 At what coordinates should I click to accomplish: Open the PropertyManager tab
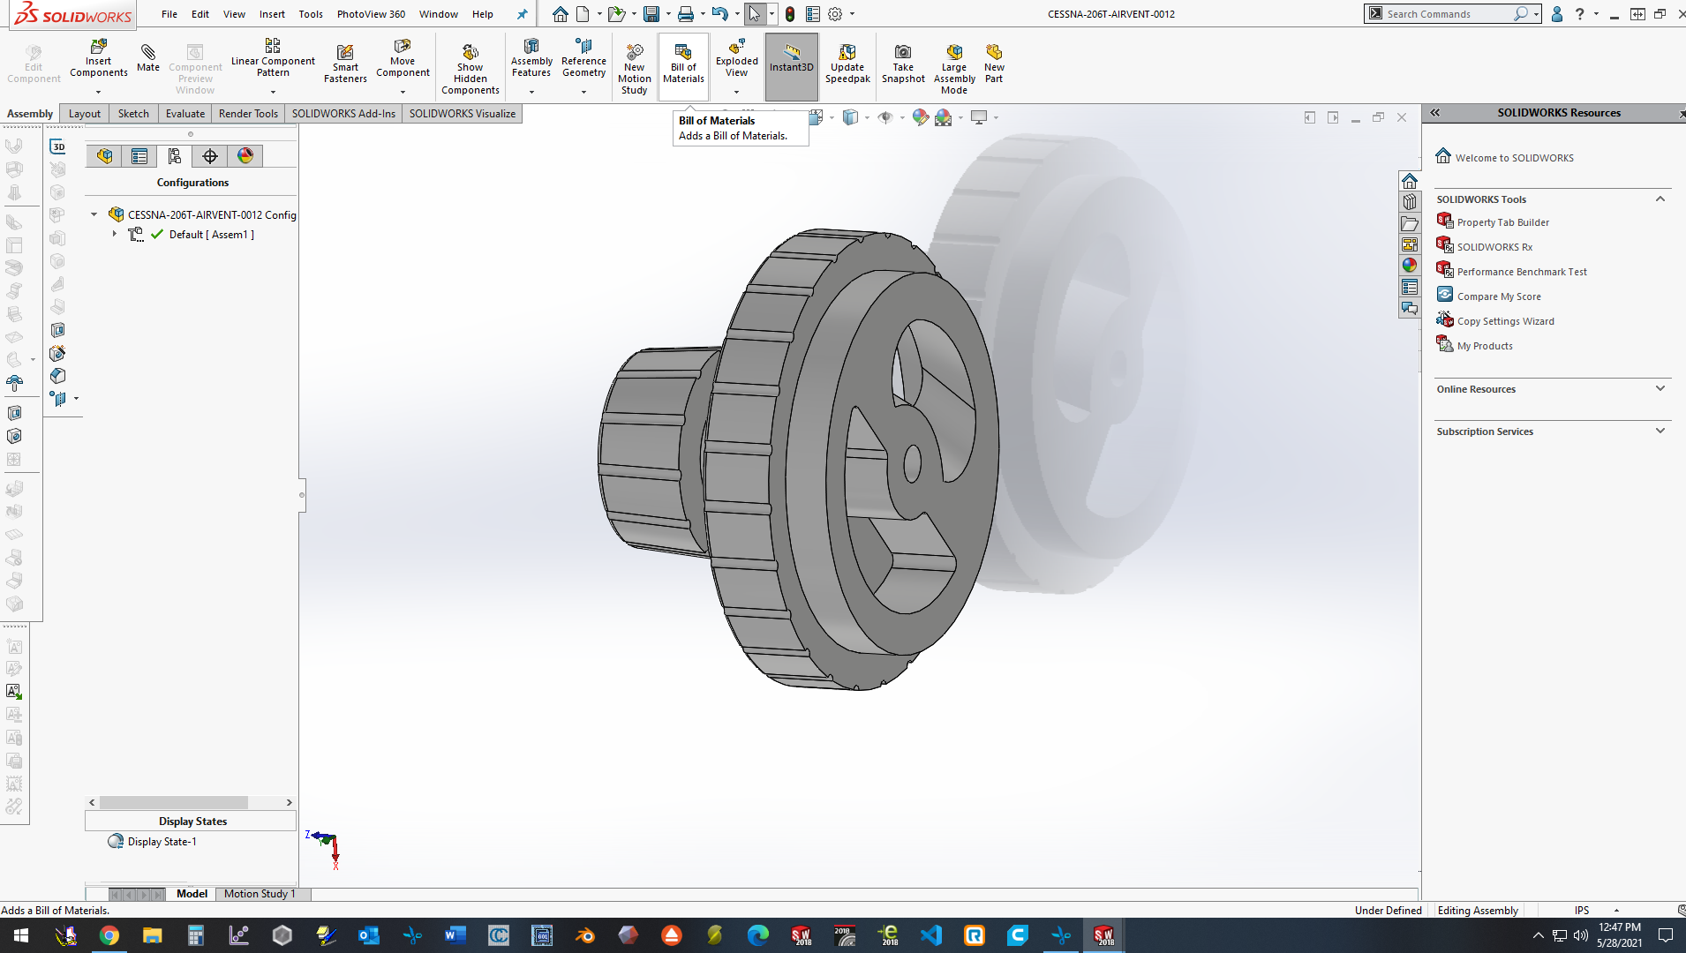[139, 156]
